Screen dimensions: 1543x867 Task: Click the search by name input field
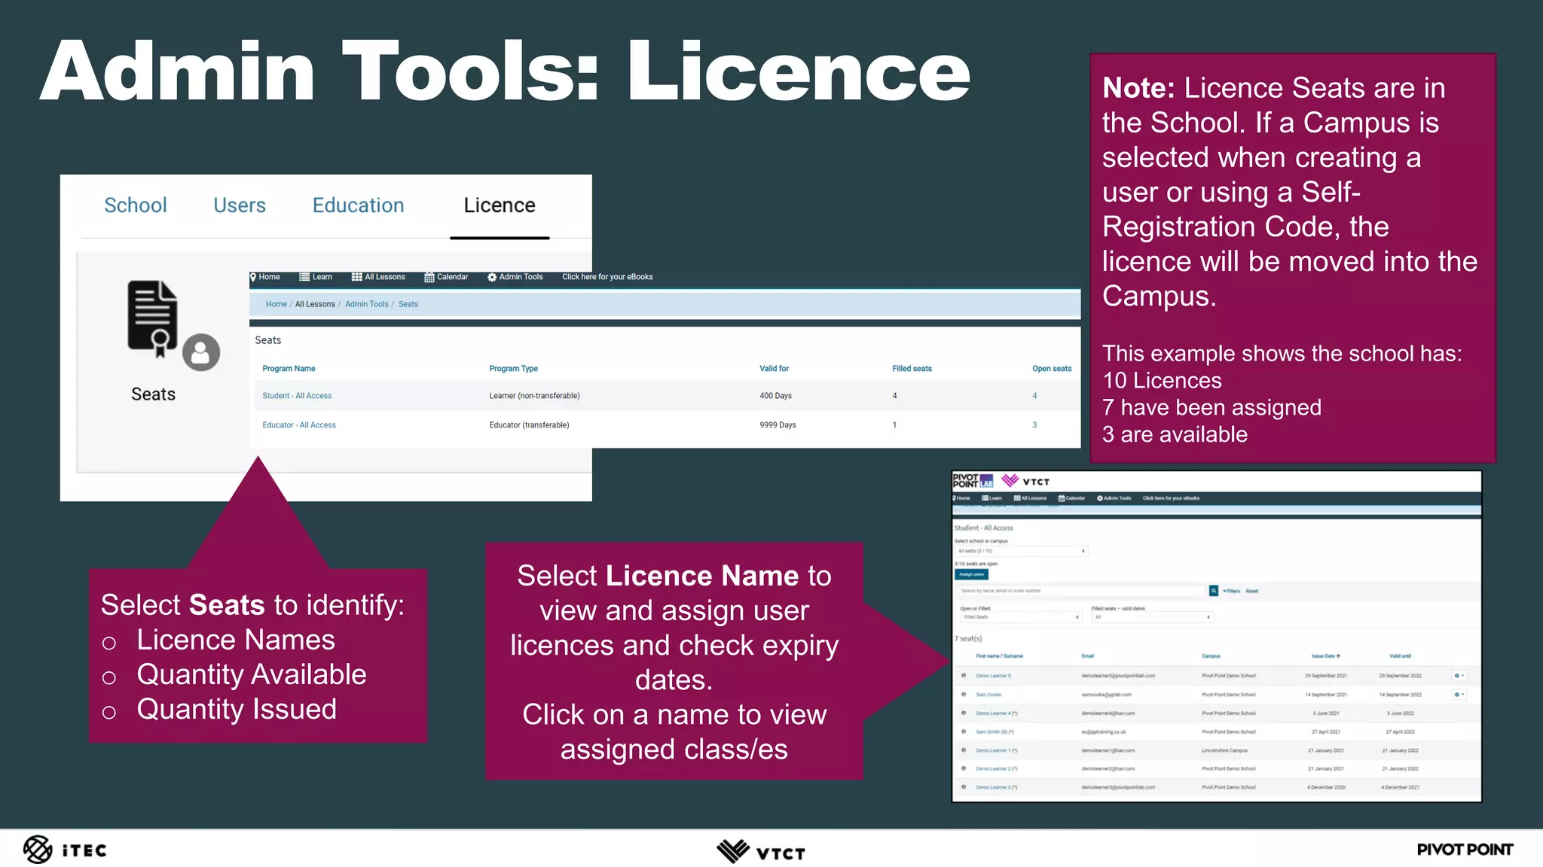click(x=1081, y=591)
